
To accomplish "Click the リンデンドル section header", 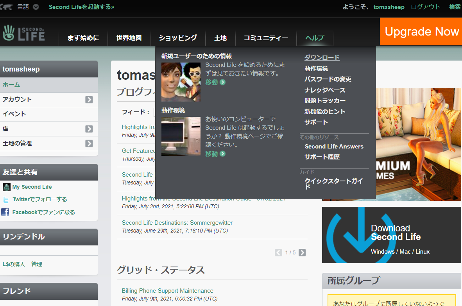I will 48,237.
